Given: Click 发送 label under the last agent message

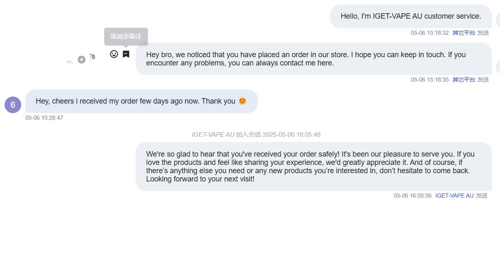Looking at the screenshot, I should coord(482,196).
